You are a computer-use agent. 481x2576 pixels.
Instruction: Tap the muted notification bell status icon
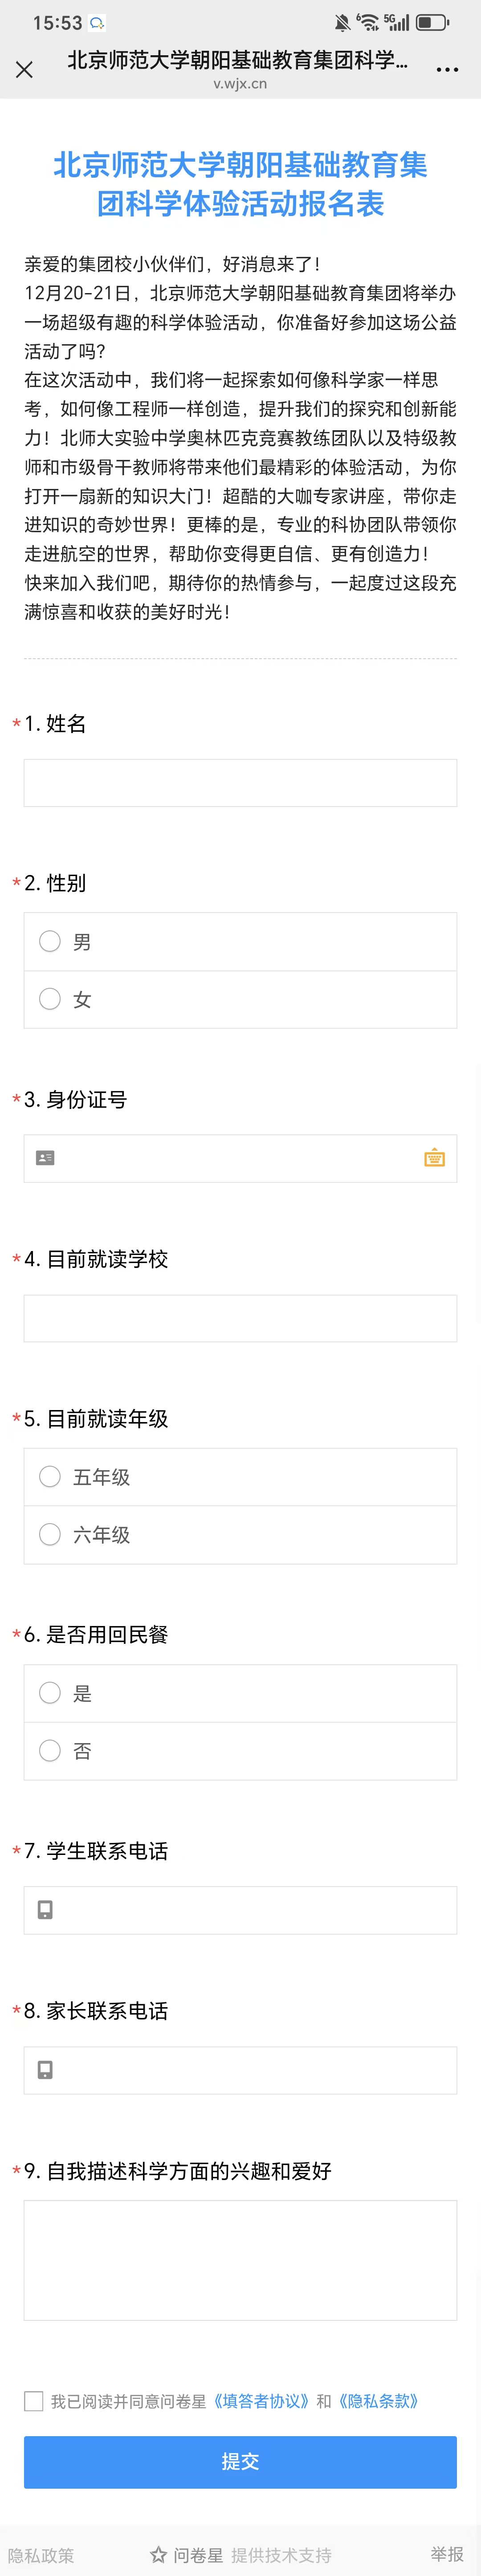coord(342,22)
